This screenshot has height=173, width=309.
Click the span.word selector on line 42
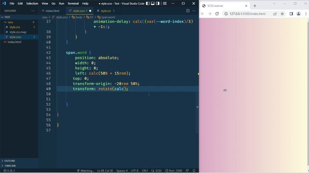[x=76, y=52]
